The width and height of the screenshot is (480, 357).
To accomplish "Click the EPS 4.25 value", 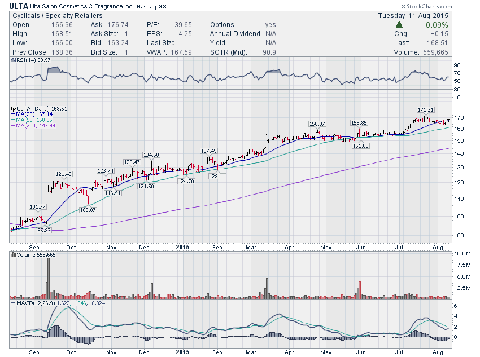I will (185, 34).
